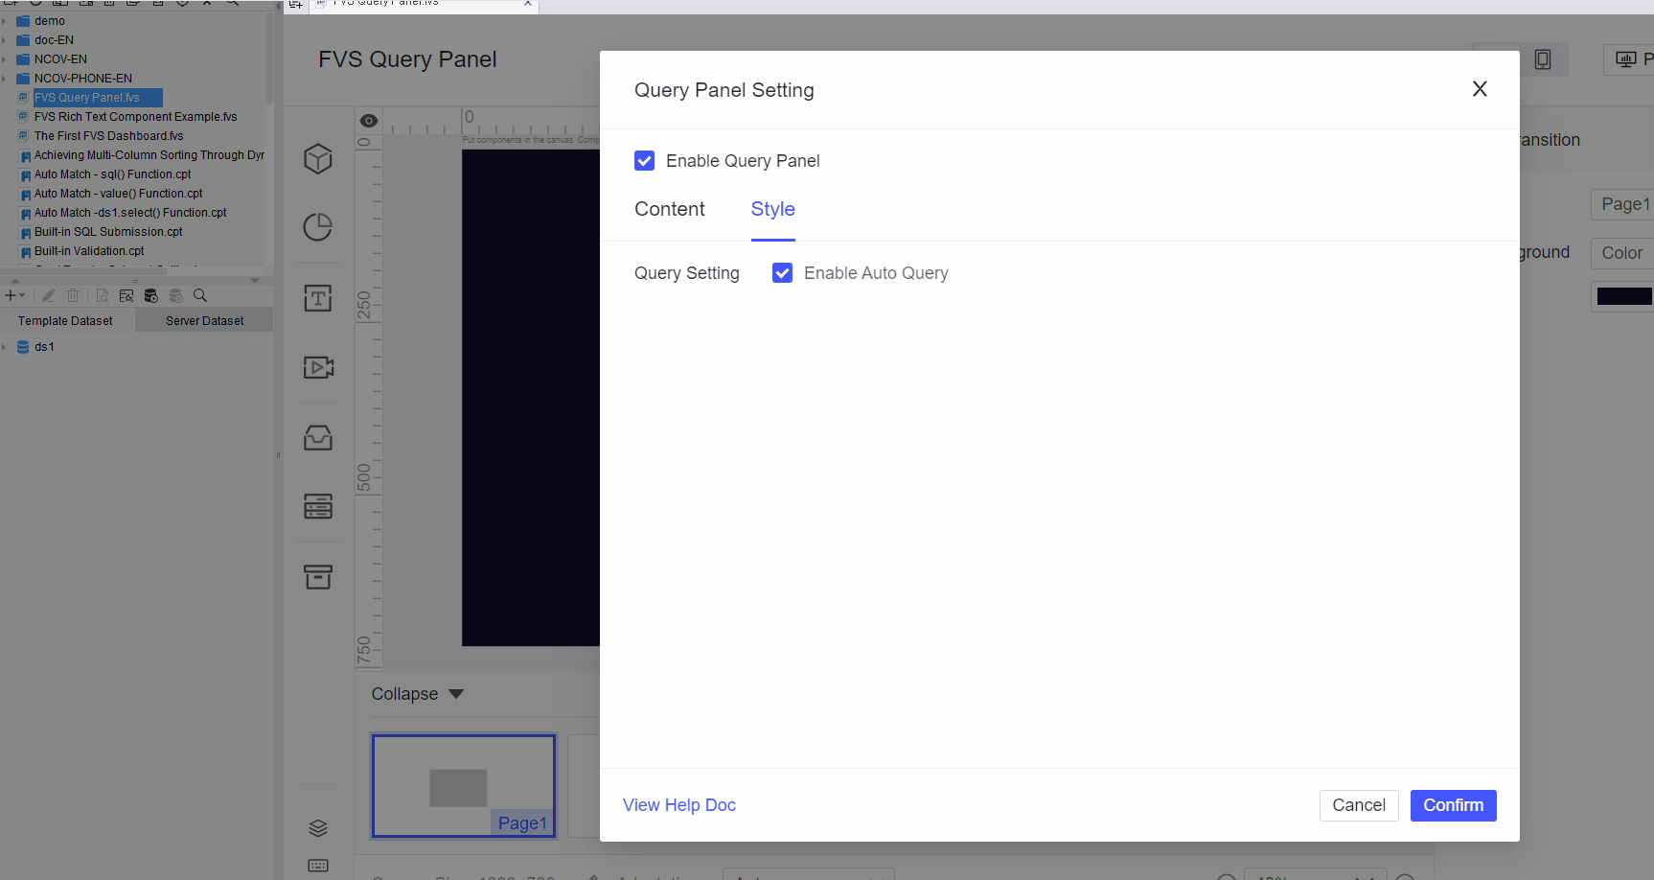Pick the dark background color swatch
Image resolution: width=1654 pixels, height=880 pixels.
[x=1626, y=296]
